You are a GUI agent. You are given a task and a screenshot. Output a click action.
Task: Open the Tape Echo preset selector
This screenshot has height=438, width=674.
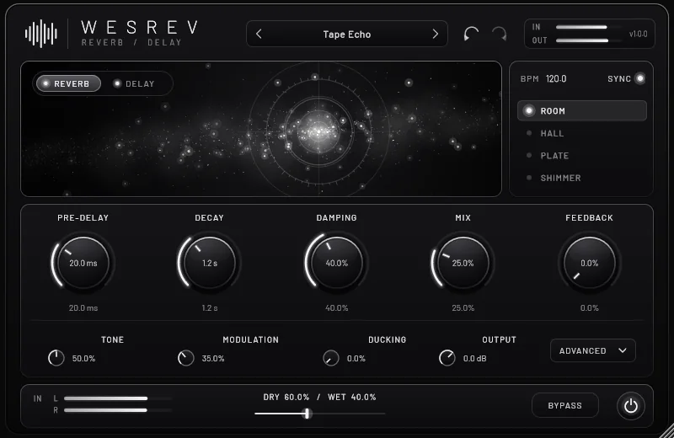[347, 34]
